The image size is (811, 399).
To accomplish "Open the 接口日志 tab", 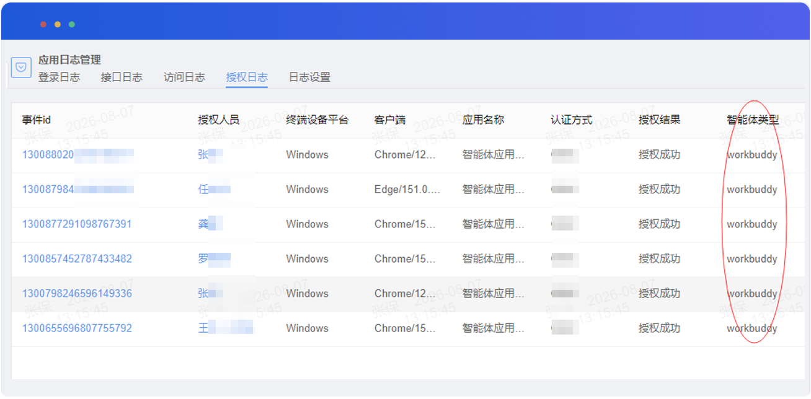I will [x=122, y=77].
